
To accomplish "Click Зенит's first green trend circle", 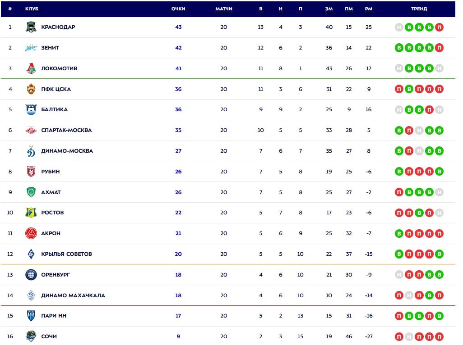I will point(399,48).
